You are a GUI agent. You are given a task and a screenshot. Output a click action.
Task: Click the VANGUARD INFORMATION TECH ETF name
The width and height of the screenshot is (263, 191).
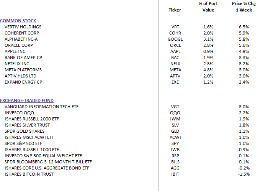(41, 107)
